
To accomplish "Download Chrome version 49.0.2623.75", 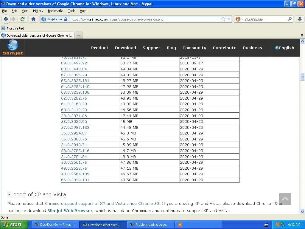I will 74,168.
